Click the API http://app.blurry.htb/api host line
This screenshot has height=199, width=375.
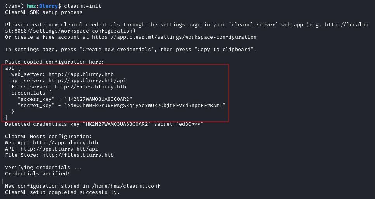51,149
